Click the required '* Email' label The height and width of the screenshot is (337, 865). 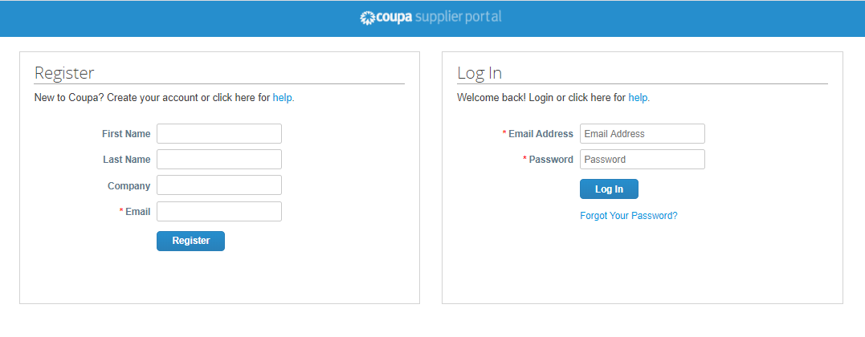pyautogui.click(x=135, y=212)
